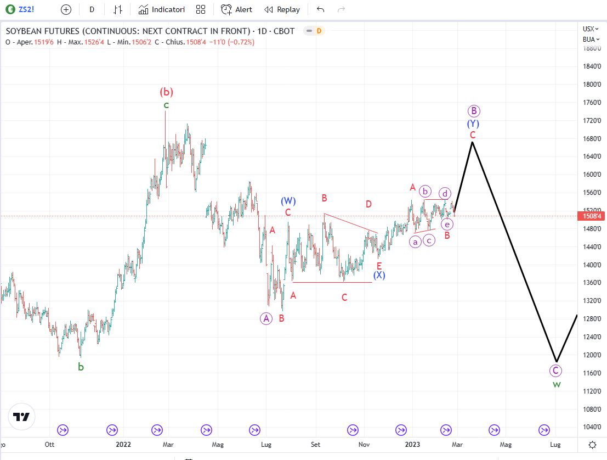Image resolution: width=607 pixels, height=460 pixels.
Task: Select the blue (W) wave label
Action: click(288, 201)
